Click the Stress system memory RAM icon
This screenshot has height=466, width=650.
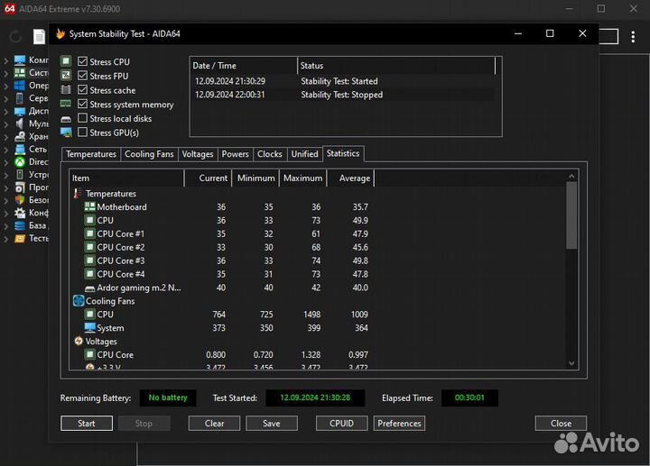(66, 104)
